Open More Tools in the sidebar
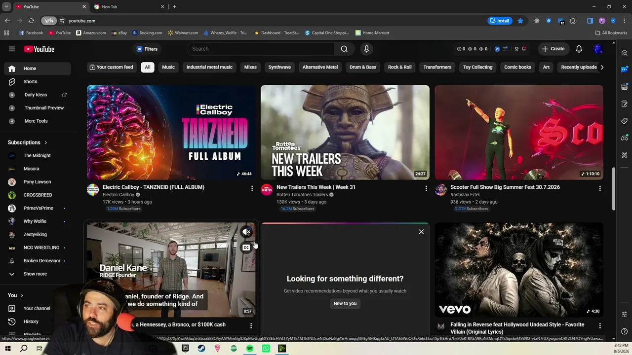The height and width of the screenshot is (355, 632). coord(36,121)
